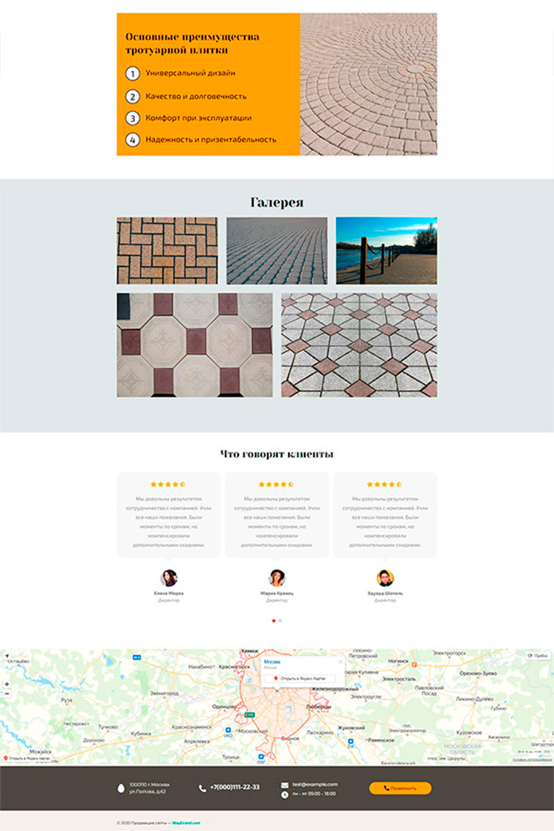This screenshot has width=554, height=831.
Task: Select the first red carousel dot
Action: click(274, 620)
